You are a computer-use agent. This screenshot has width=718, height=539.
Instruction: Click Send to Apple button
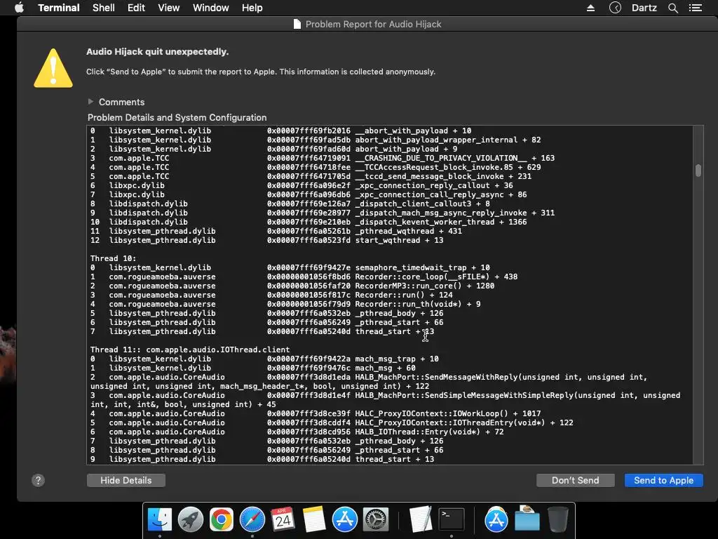pyautogui.click(x=663, y=480)
